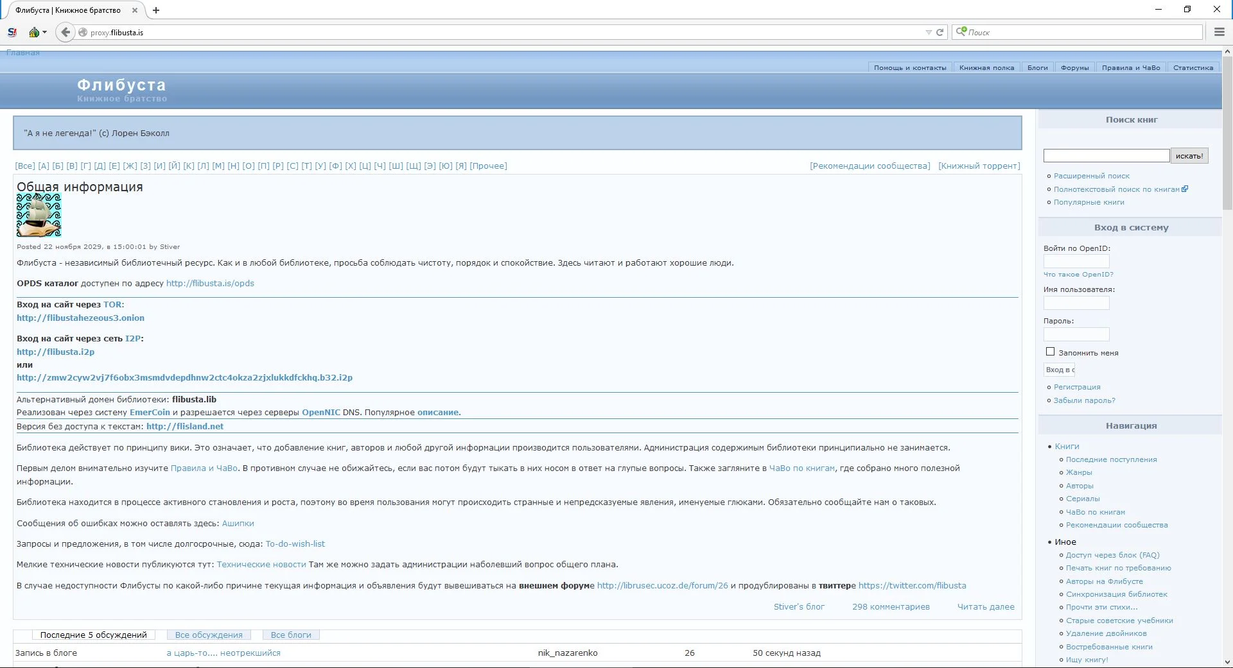Screen dimensions: 1233x668
Task: Open a new tab with the plus button
Action: 156,10
